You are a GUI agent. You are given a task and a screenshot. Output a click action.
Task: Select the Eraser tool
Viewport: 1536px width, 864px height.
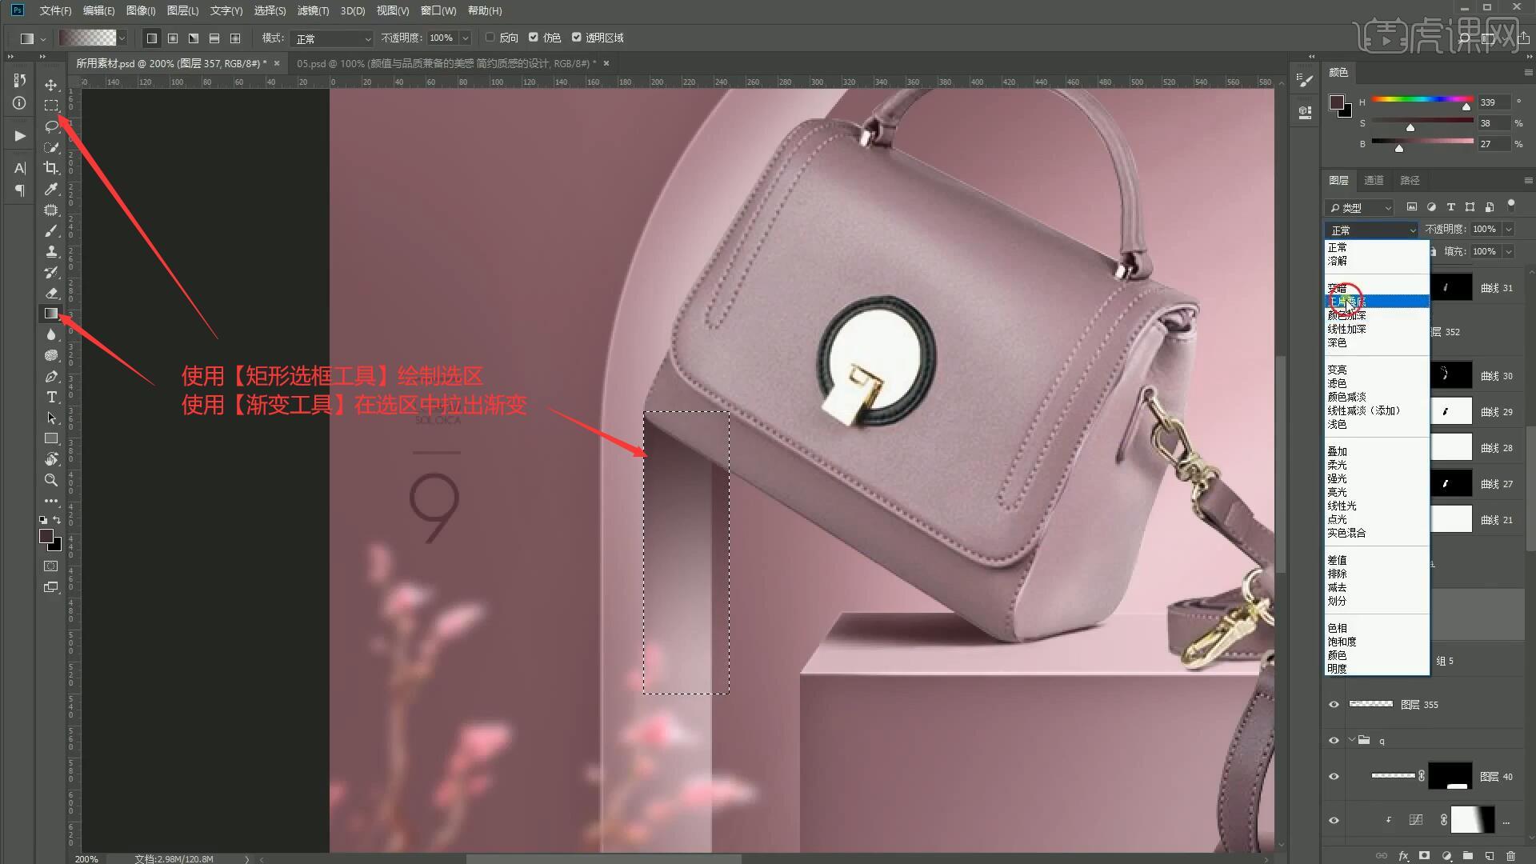tap(51, 293)
